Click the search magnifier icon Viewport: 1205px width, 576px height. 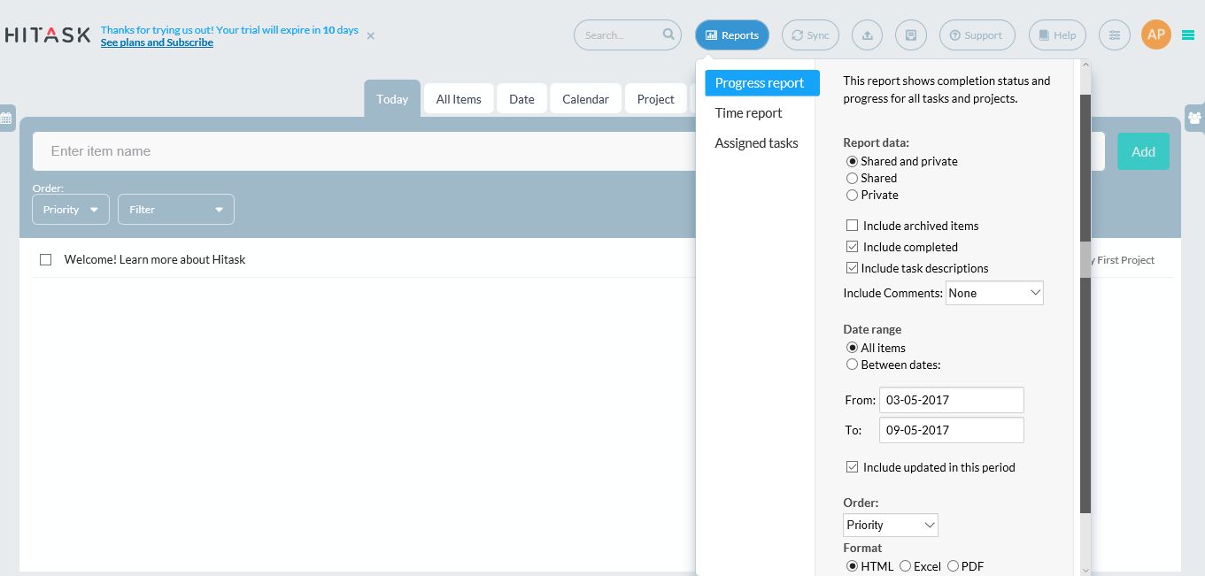(668, 35)
